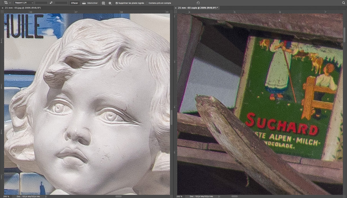
Task: Open crop settings gear menu
Action: 110,3
